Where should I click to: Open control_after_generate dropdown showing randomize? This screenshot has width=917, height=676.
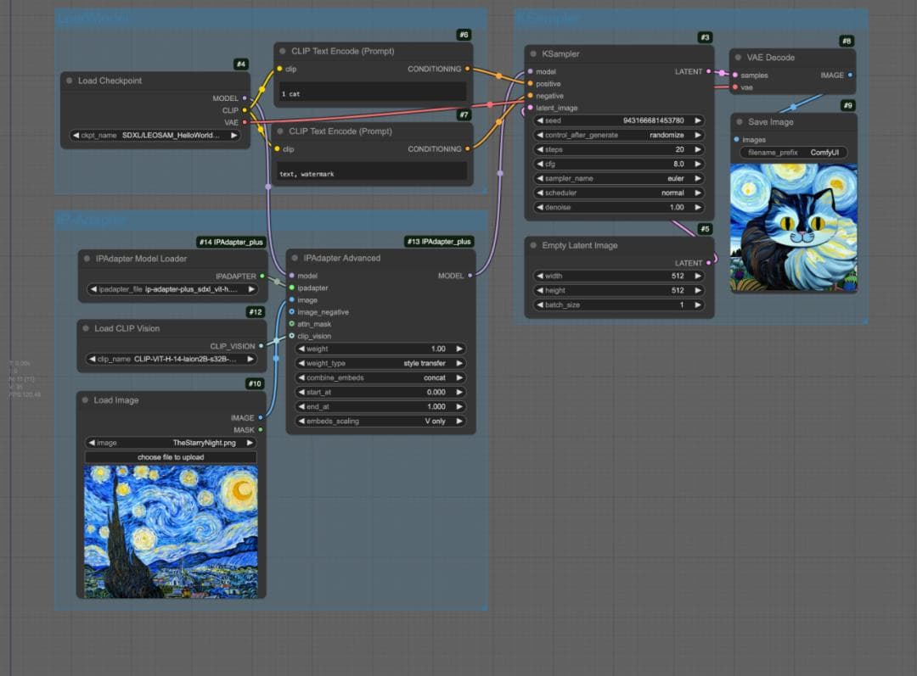pyautogui.click(x=619, y=135)
